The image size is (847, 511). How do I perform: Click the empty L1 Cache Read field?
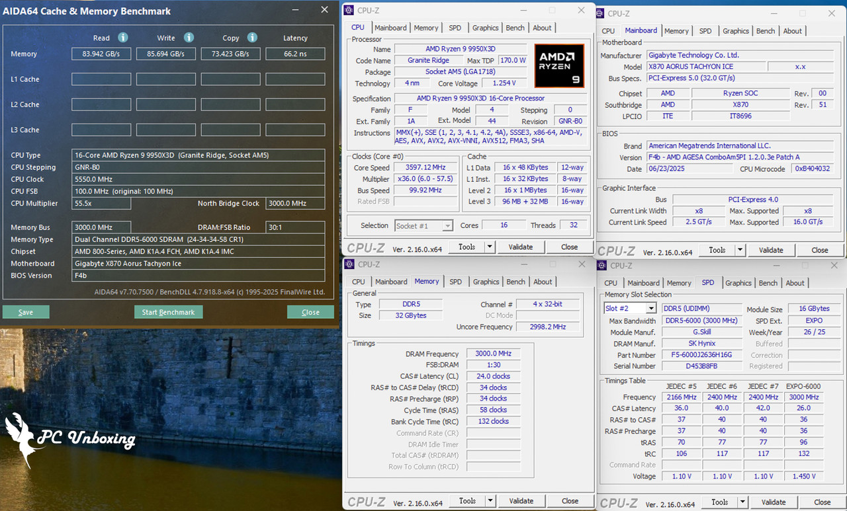(x=101, y=79)
